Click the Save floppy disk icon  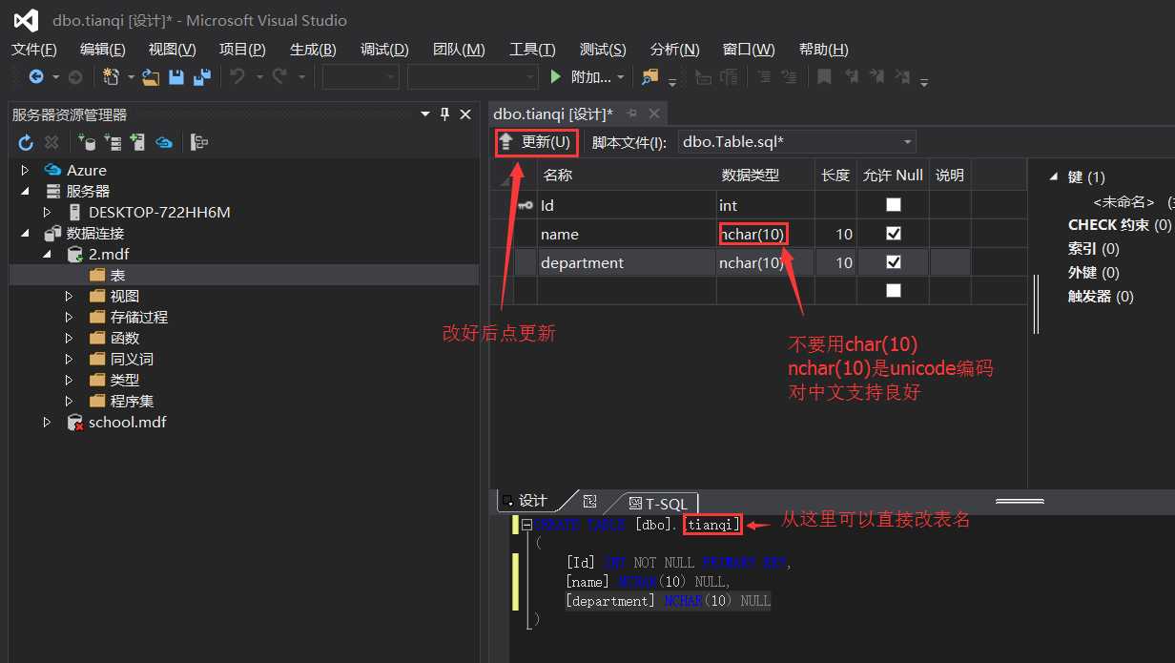coord(176,77)
